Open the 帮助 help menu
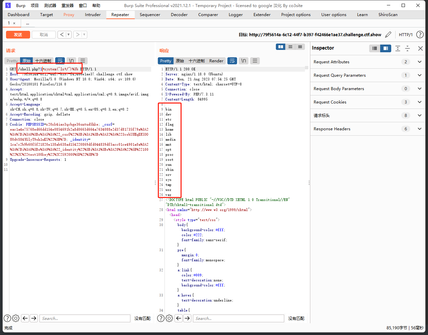This screenshot has height=335, width=428. pyautogui.click(x=96, y=5)
